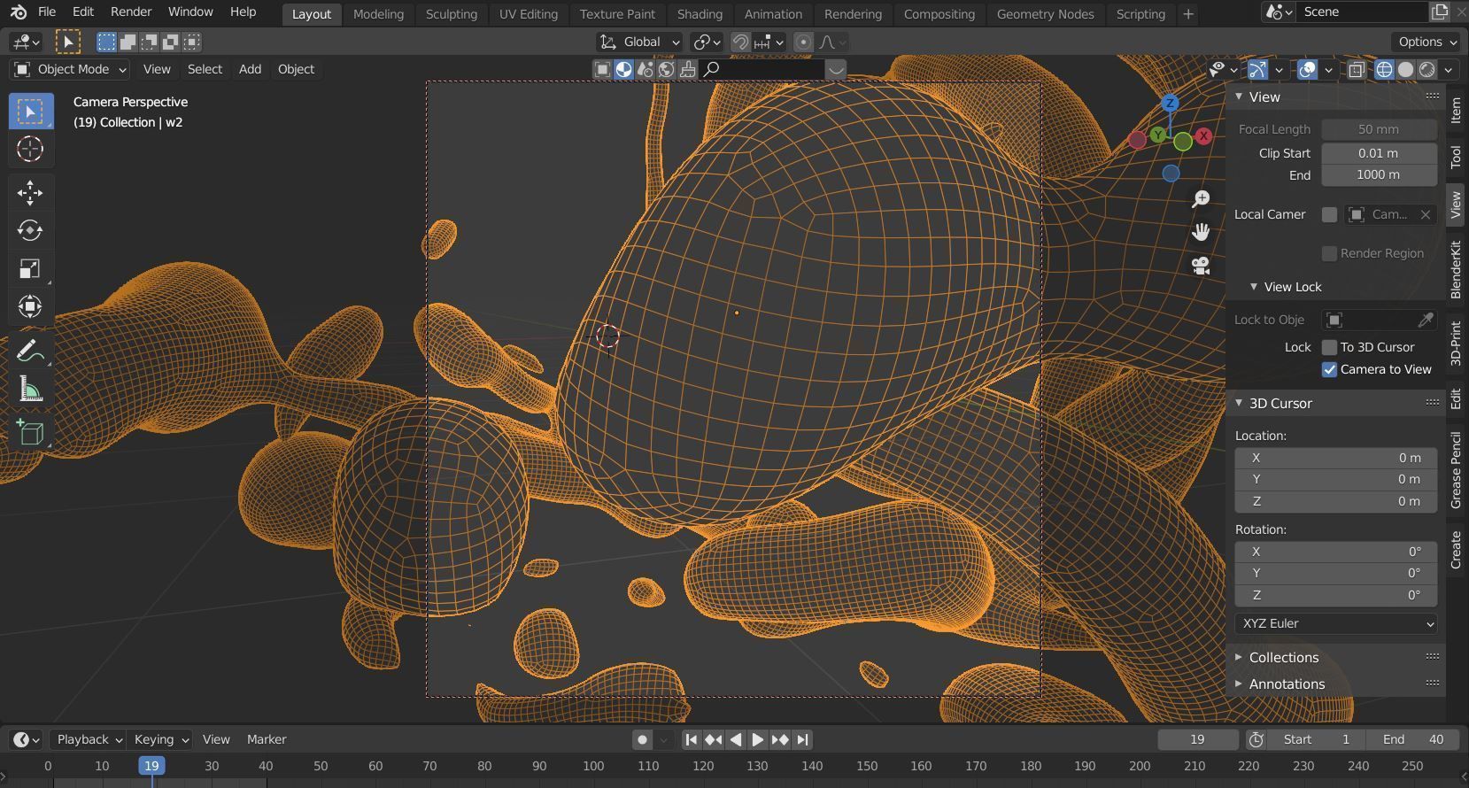Toggle the Local Camera checkbox

tap(1329, 214)
